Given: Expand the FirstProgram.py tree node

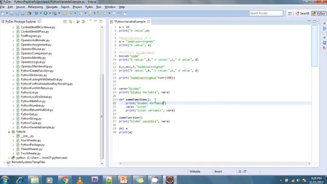Looking at the screenshot, I should point(14,36).
